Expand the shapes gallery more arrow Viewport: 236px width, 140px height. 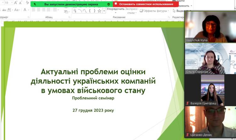tap(104, 11)
